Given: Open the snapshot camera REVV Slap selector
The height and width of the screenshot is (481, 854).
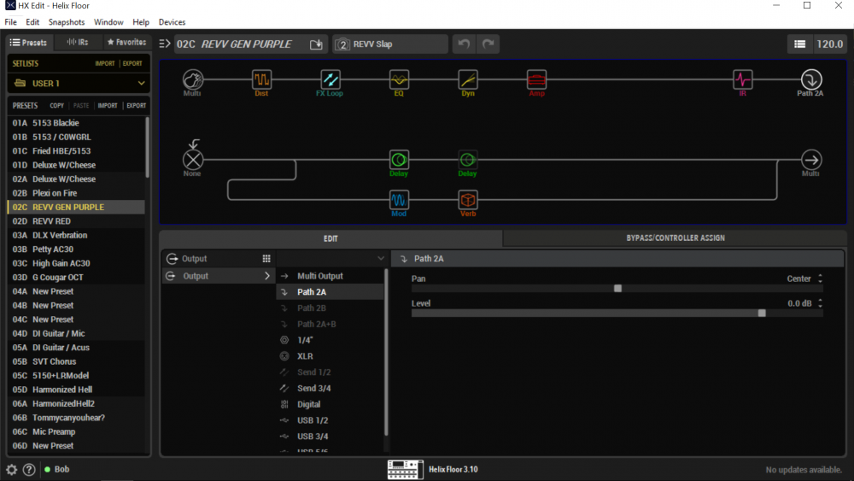Looking at the screenshot, I should click(390, 44).
